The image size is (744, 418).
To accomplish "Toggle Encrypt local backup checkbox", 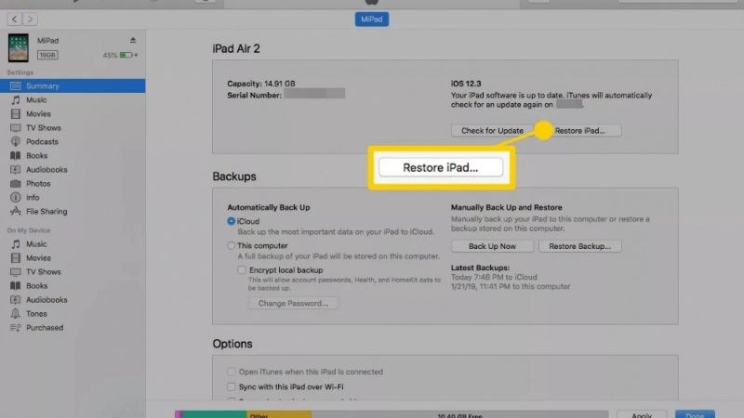I will tap(242, 269).
